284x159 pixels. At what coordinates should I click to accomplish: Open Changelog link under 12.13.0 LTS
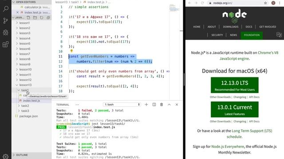[x=240, y=97]
